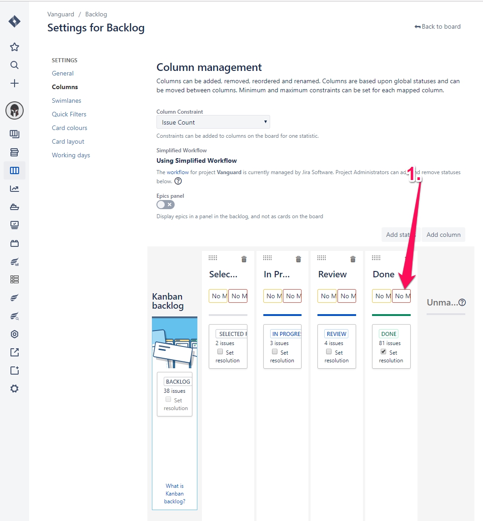Click Vanguard breadcrumb link
This screenshot has height=521, width=483.
click(x=60, y=14)
